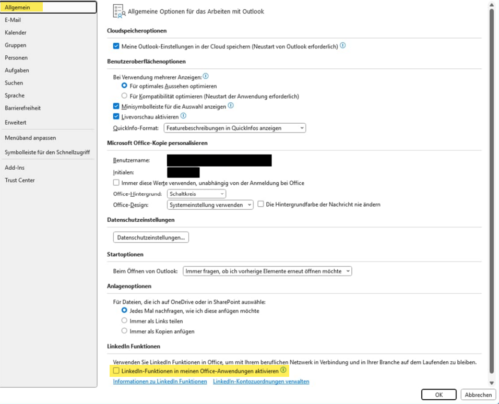
Task: Click the general options header icon
Action: [118, 11]
